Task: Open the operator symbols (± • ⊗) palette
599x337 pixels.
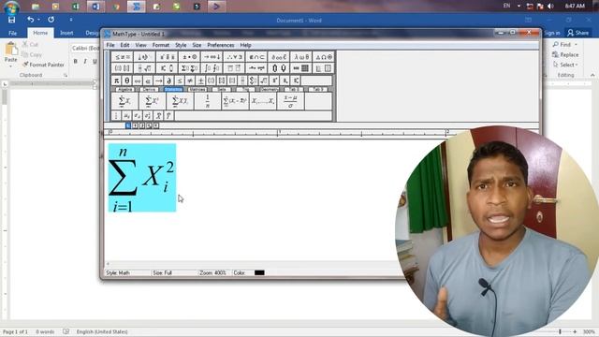Action: 189,57
